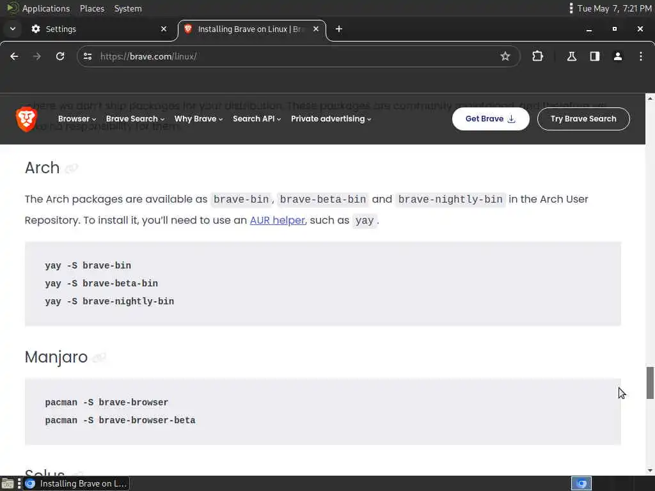Open the System menu

click(128, 8)
